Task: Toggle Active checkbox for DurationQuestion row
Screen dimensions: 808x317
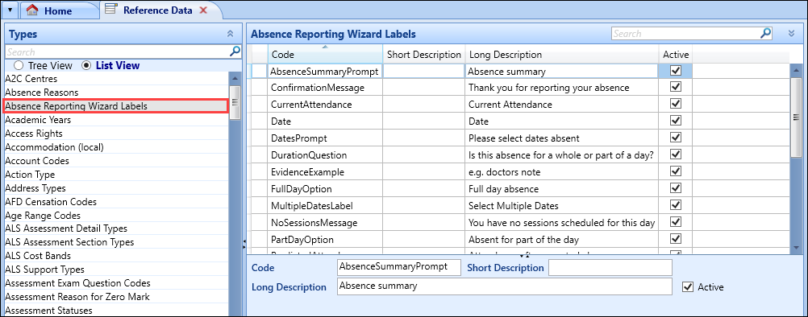Action: [676, 154]
